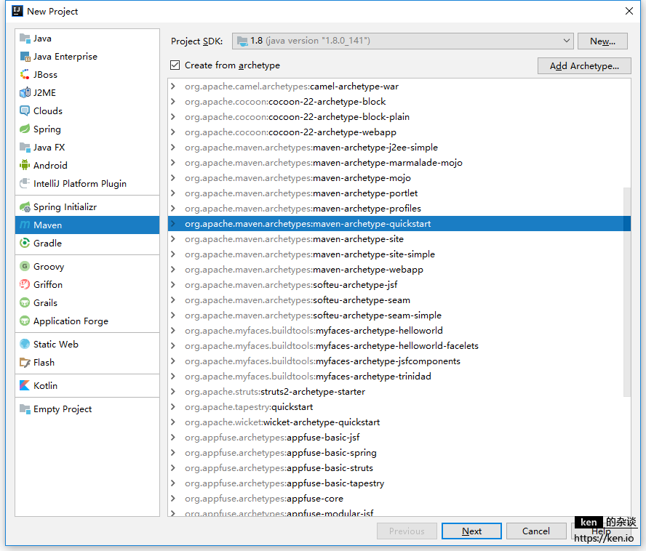Select the Empty Project icon
The image size is (646, 551).
pos(25,409)
